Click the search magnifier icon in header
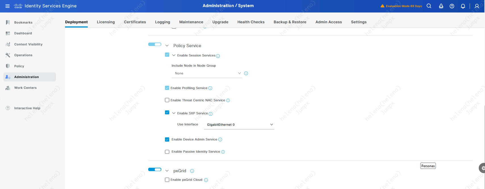The image size is (485, 189). [x=429, y=6]
